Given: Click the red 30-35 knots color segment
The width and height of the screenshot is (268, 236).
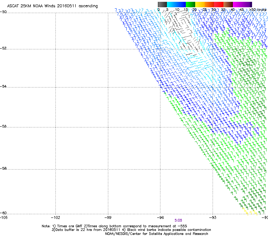Looking at the screenshot, I should (x=219, y=4).
